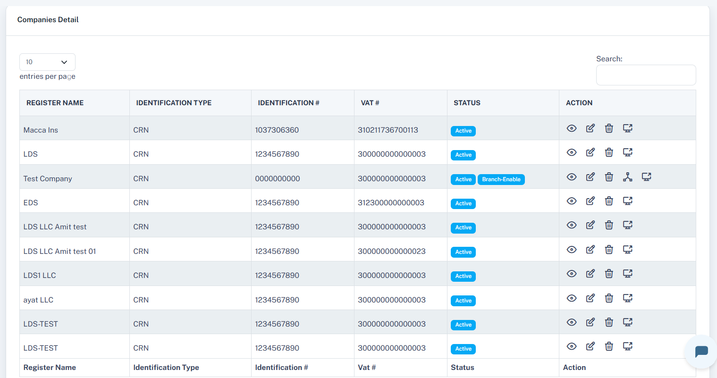Show details for EDS using eye icon
Screen dimensions: 717x378
(x=571, y=201)
